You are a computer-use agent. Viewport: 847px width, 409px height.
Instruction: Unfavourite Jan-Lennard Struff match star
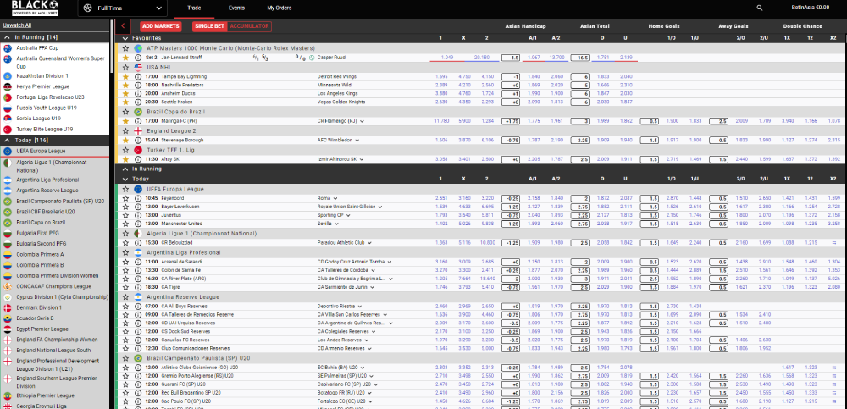point(126,58)
